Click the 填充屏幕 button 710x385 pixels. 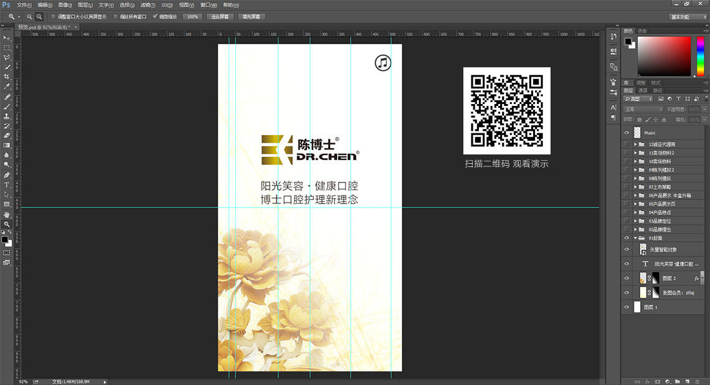click(x=252, y=17)
